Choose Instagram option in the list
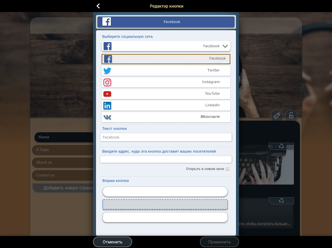 click(x=166, y=82)
